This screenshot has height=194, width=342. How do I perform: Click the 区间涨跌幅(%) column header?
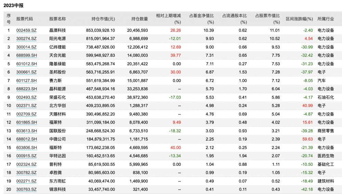[299, 19]
